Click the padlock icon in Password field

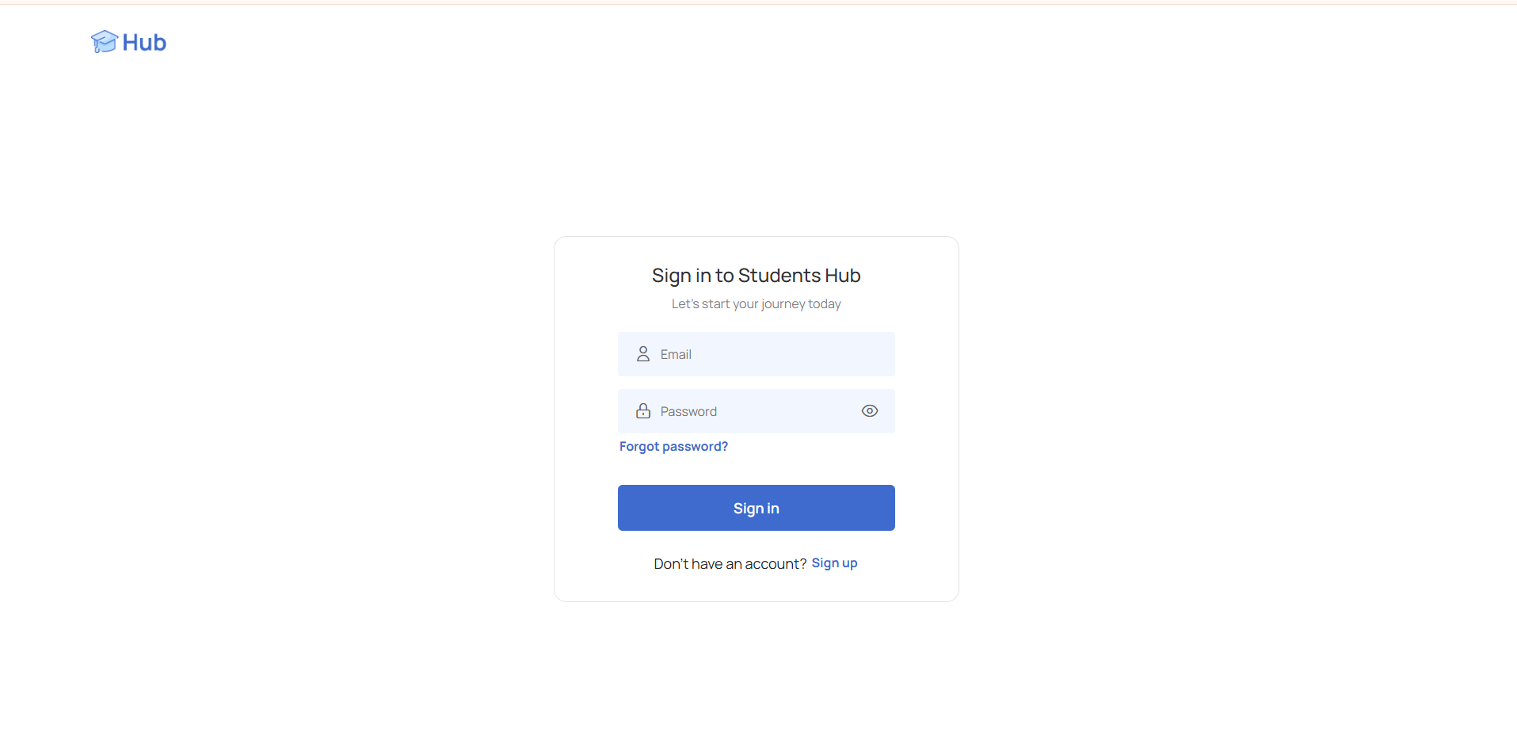coord(643,411)
